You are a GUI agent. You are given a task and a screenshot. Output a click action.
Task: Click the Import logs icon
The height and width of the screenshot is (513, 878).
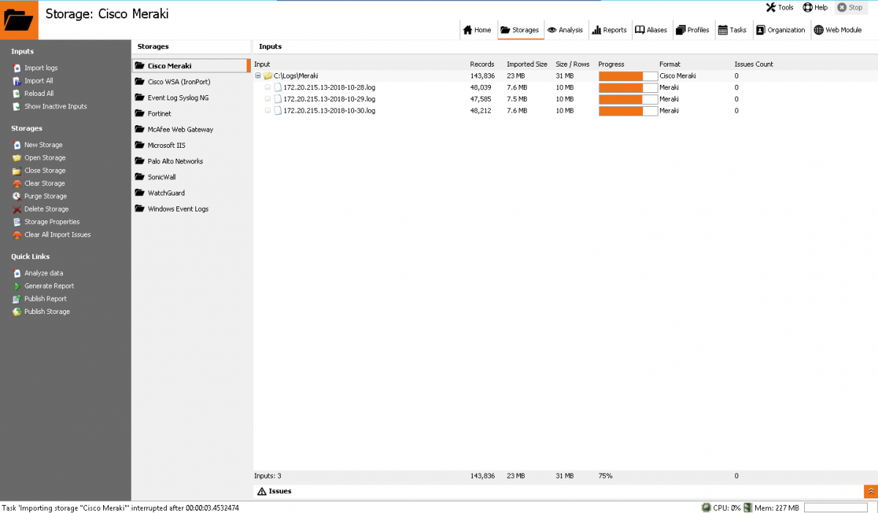[x=16, y=67]
